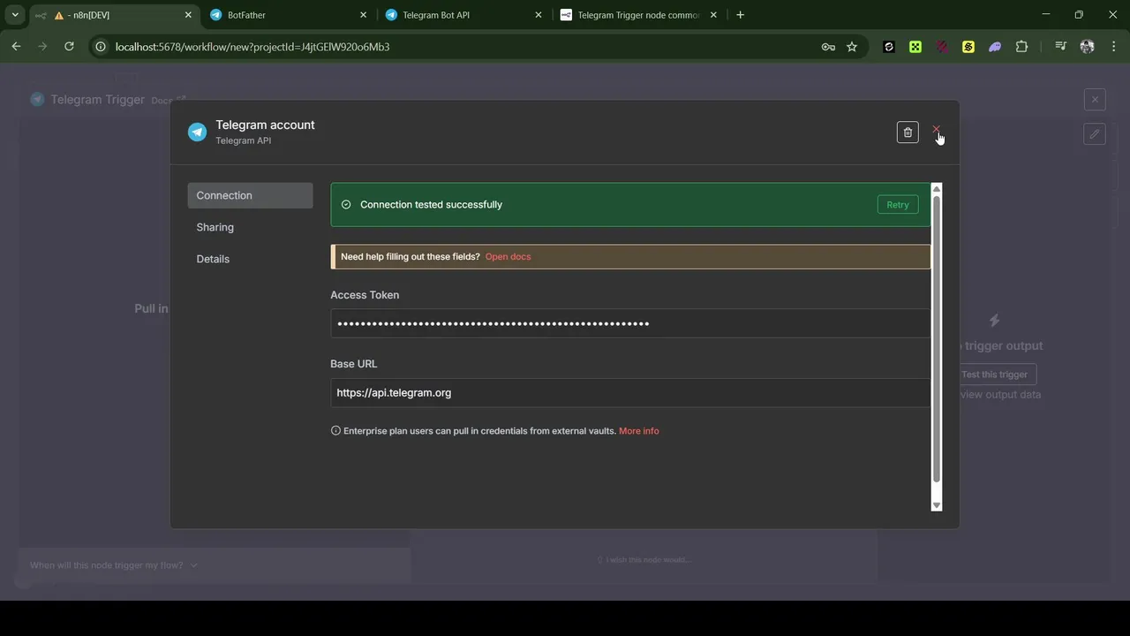Open the tab search dropdown arrow
Image resolution: width=1130 pixels, height=636 pixels.
(15, 15)
